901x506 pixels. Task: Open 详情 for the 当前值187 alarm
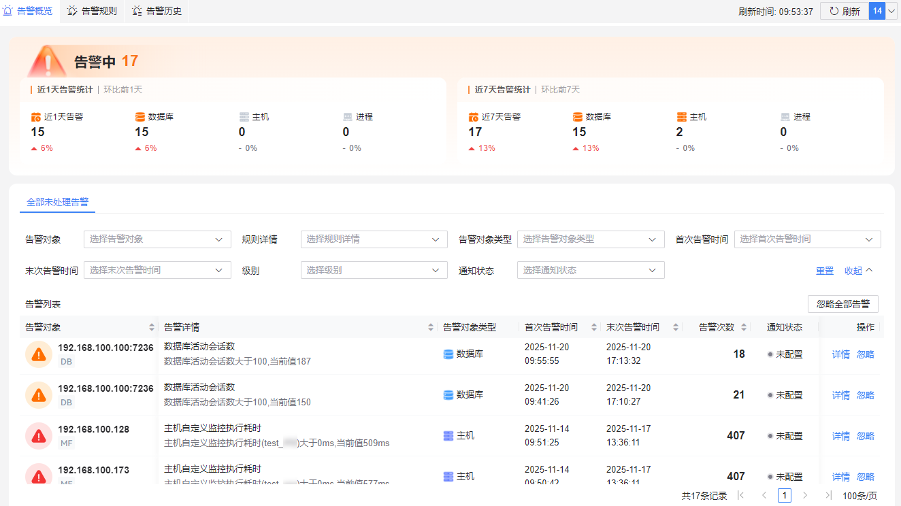841,354
